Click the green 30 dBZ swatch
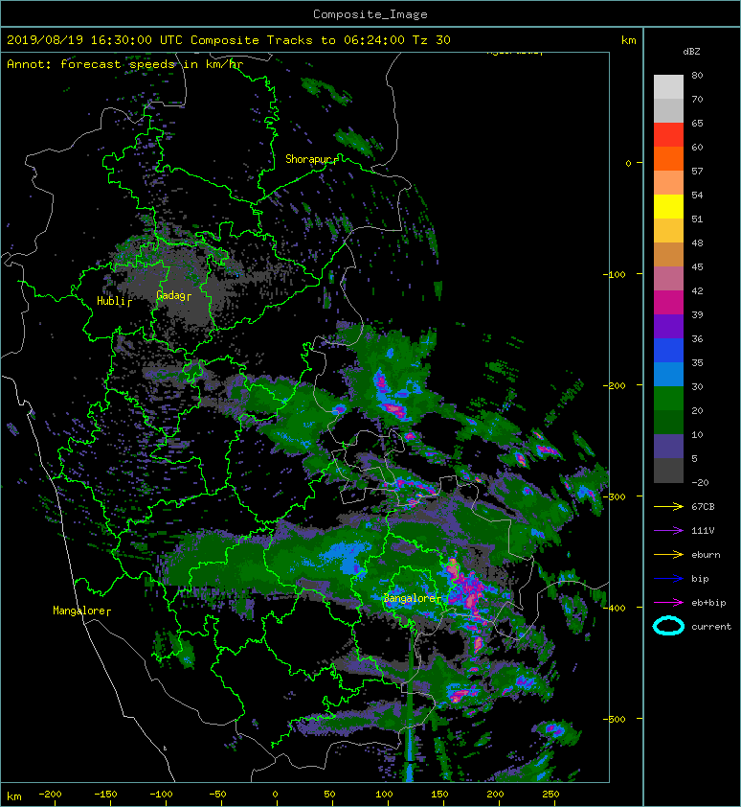Viewport: 741px width, 807px height. (x=668, y=398)
